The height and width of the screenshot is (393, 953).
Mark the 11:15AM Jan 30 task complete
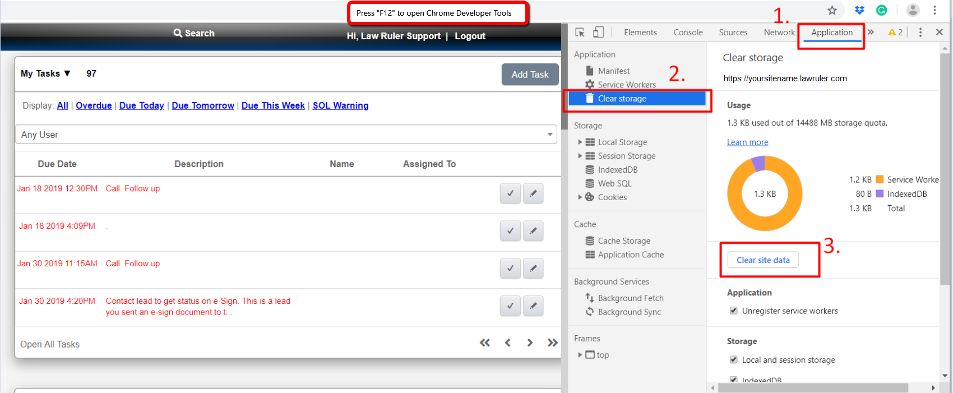coord(510,268)
